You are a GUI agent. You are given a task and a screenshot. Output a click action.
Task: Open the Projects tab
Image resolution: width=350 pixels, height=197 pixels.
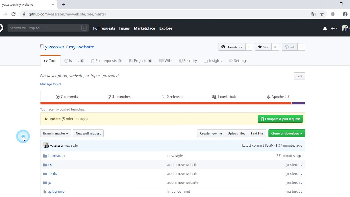[x=140, y=61]
